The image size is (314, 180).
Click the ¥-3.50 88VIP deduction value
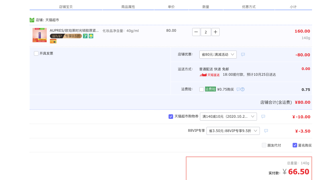[x=303, y=131]
